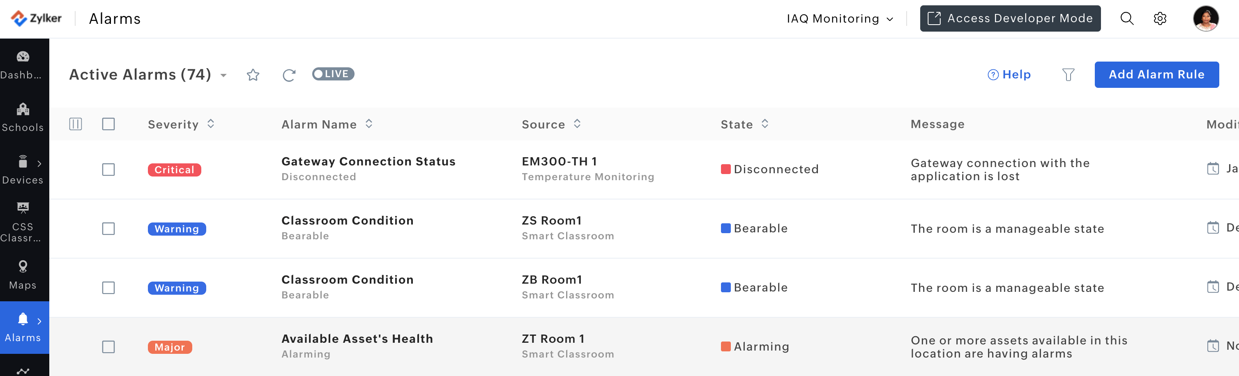The image size is (1239, 376).
Task: Open the filter funnel icon
Action: [x=1068, y=75]
